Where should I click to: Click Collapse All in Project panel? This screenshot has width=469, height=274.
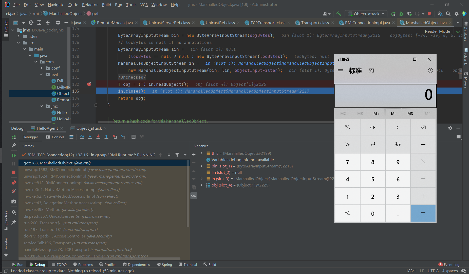click(47, 23)
